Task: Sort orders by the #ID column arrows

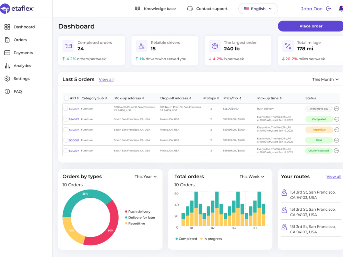Action: coord(78,98)
